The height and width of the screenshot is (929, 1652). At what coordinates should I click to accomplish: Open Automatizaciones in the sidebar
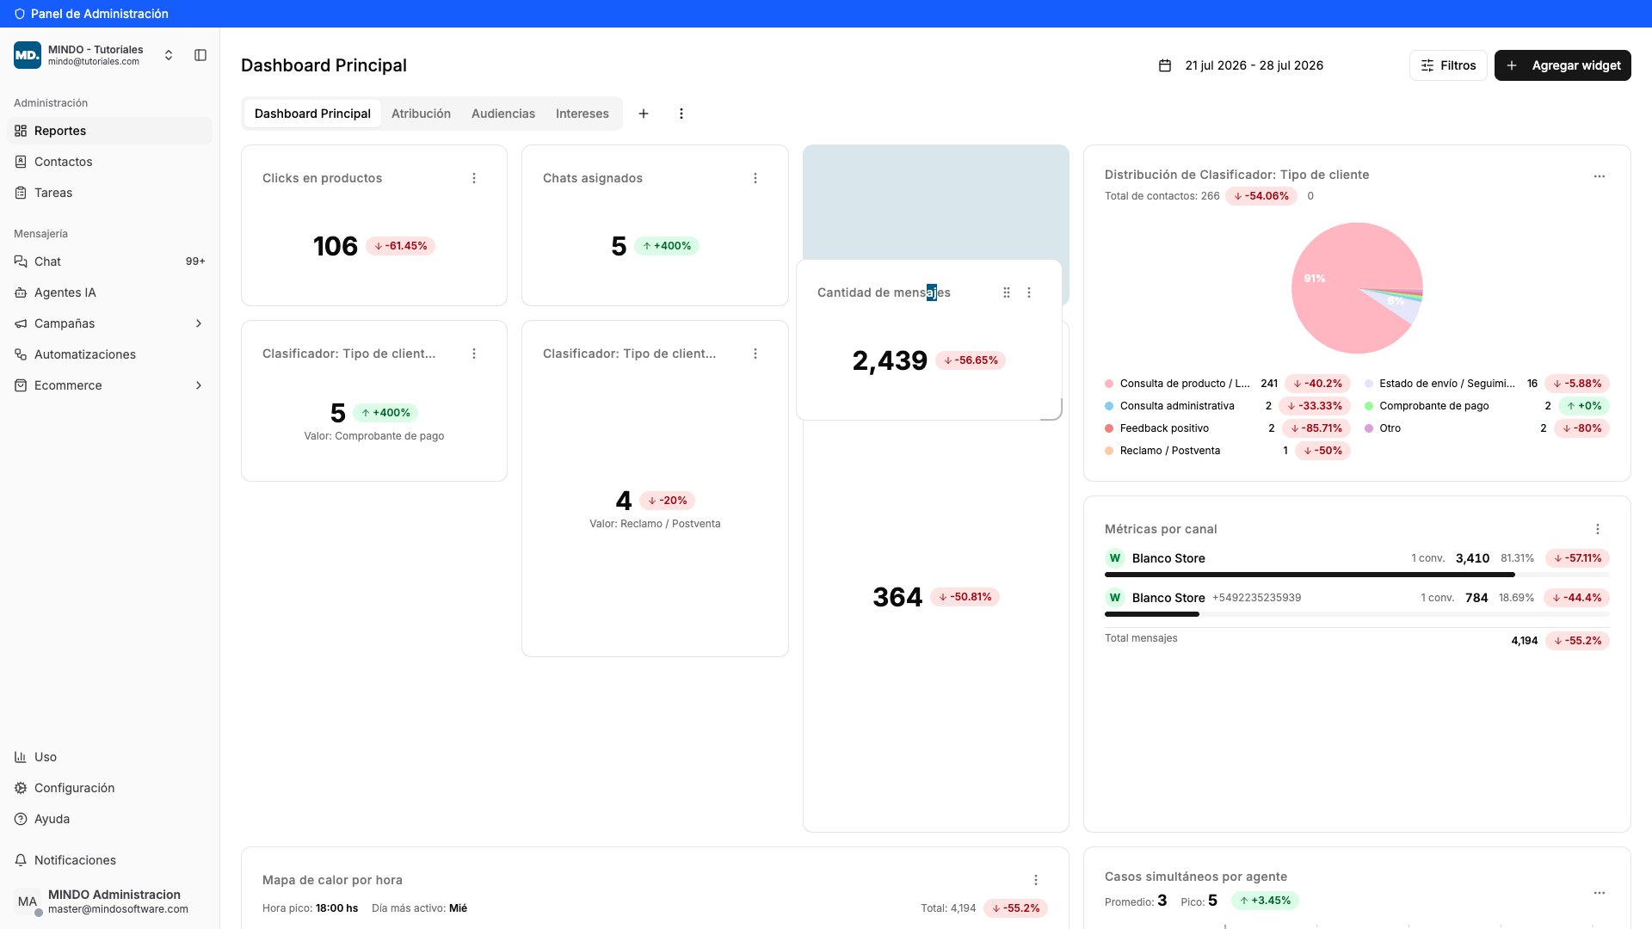click(x=109, y=354)
